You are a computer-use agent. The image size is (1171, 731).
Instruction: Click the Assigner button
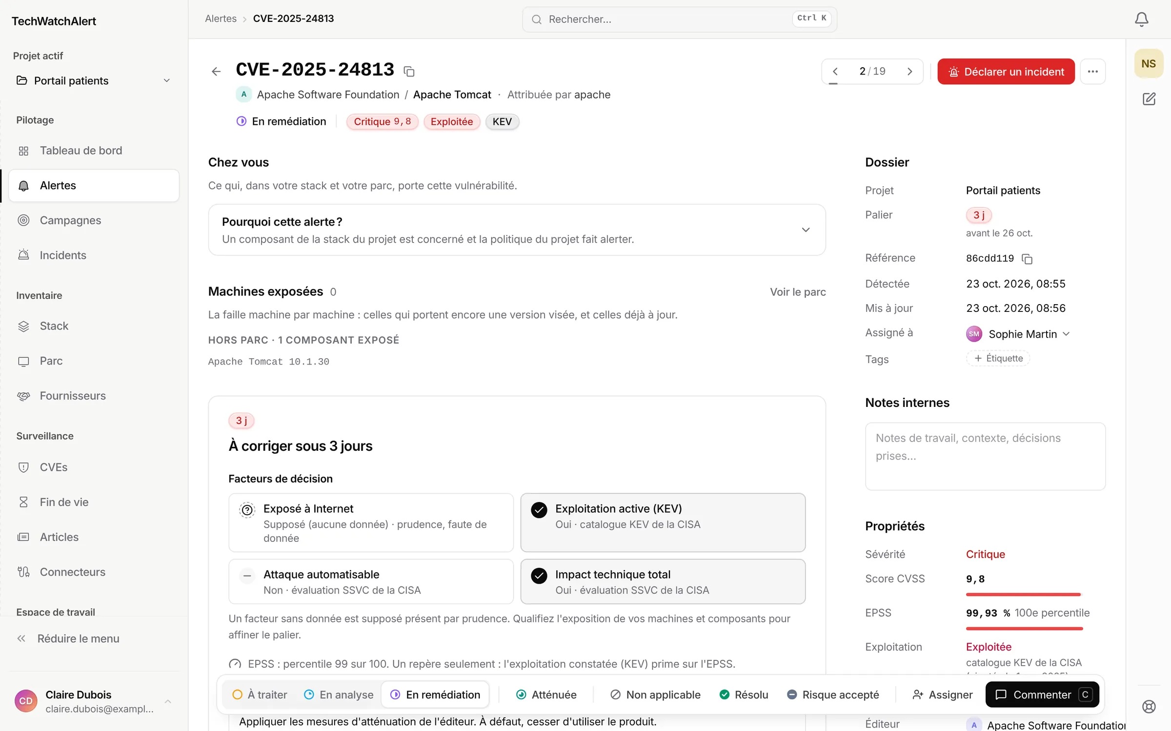(x=943, y=694)
